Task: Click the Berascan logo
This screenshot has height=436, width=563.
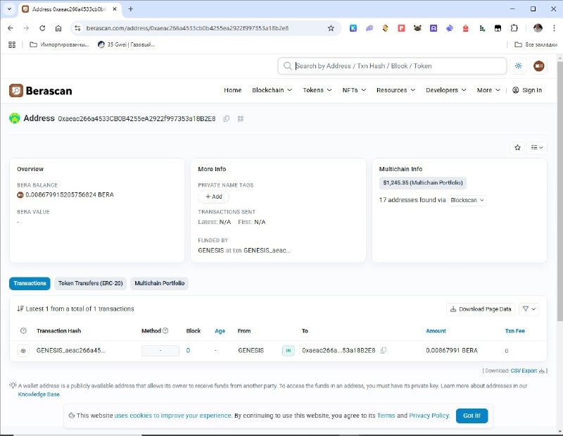Action: (x=41, y=91)
